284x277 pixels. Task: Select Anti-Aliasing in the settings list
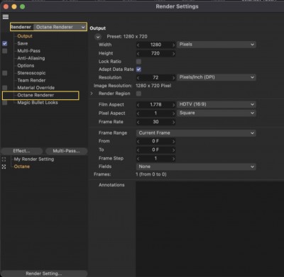pos(31,58)
